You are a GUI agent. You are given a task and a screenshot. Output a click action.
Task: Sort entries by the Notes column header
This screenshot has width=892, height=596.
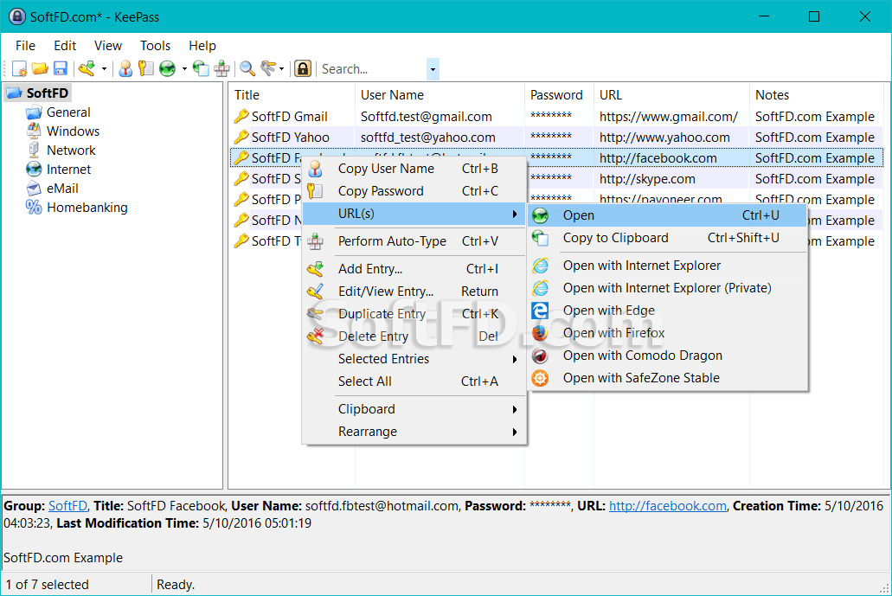click(817, 95)
